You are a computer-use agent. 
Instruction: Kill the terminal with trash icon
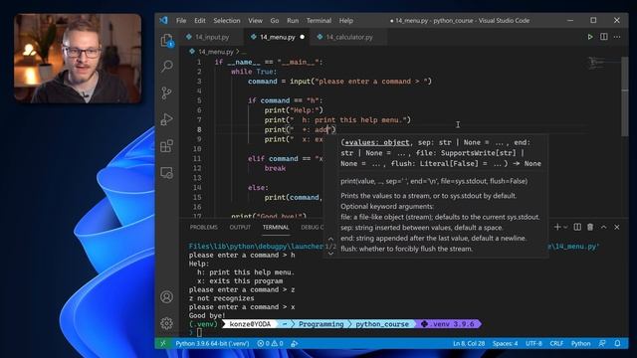coord(590,228)
